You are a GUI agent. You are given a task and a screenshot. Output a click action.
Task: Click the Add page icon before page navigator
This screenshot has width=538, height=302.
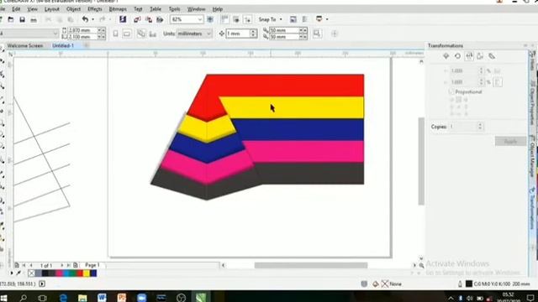(x=17, y=265)
